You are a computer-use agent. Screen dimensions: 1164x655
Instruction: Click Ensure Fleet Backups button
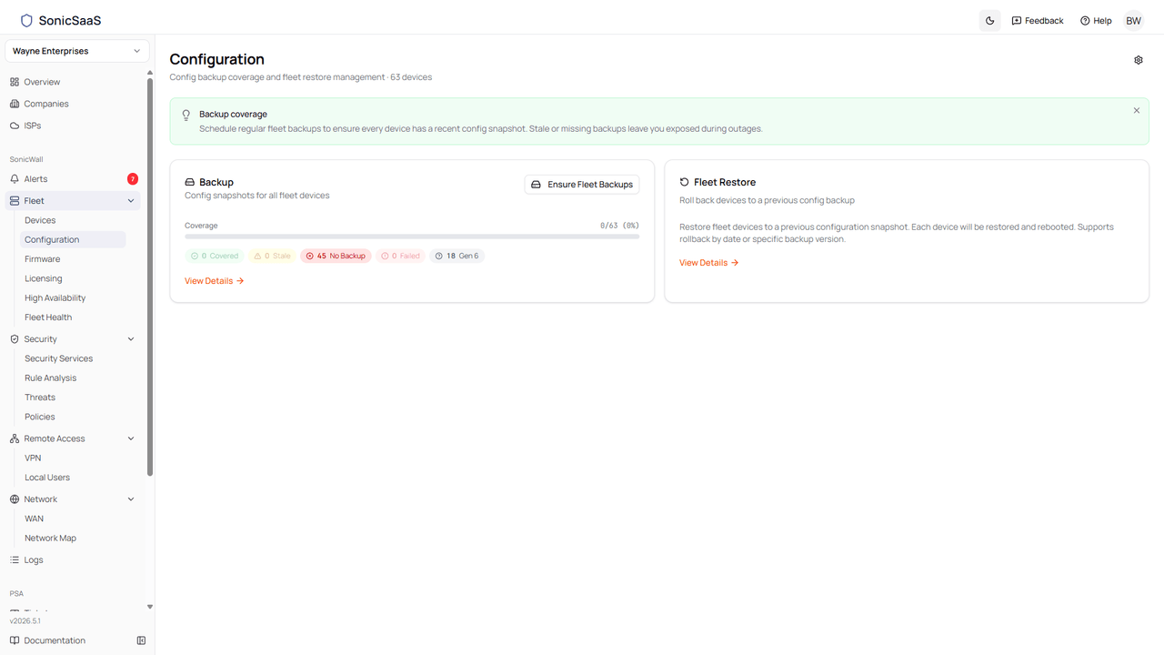coord(582,185)
